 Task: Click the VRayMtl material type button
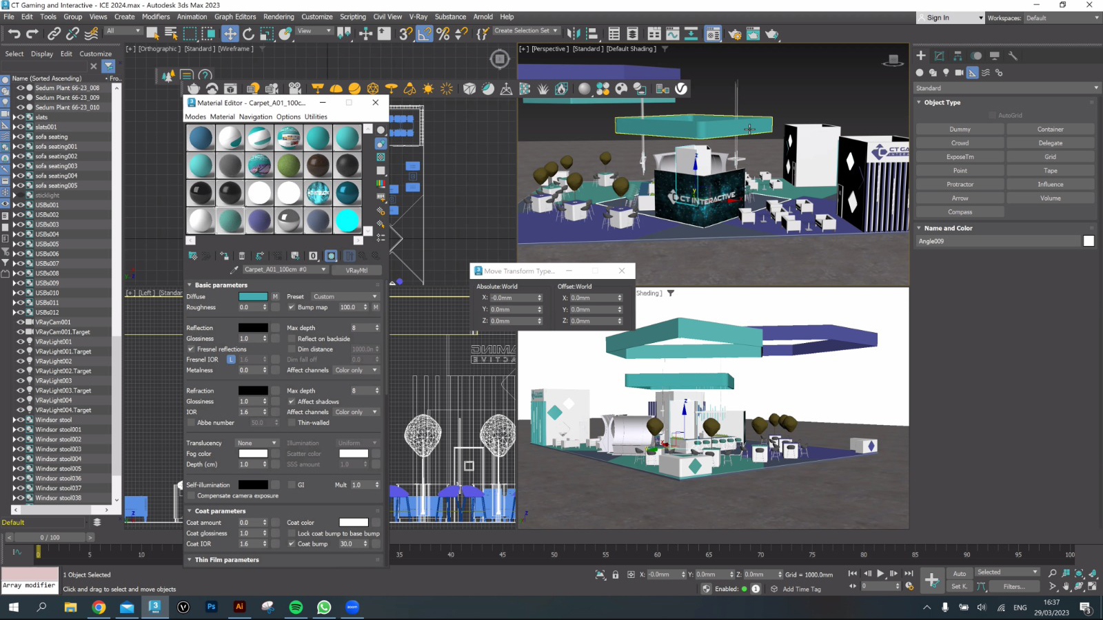pyautogui.click(x=356, y=270)
